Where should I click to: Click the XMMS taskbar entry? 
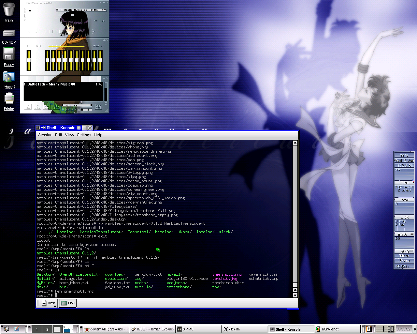[199, 329]
